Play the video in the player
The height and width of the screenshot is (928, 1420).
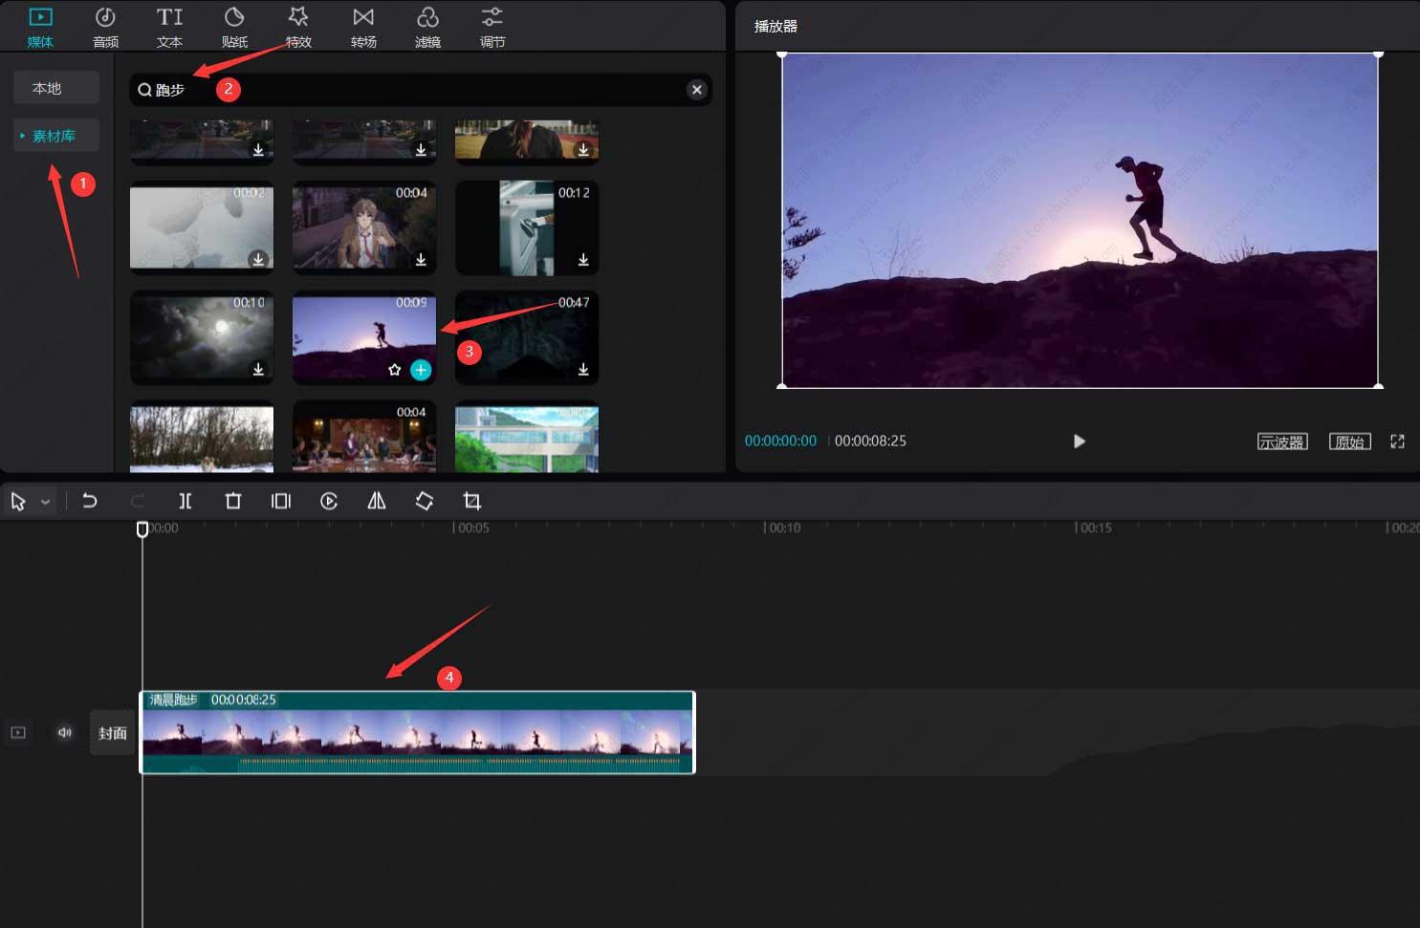coord(1079,442)
